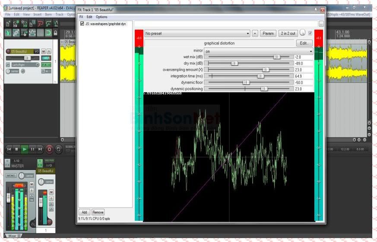Click the green FX button on track 05 Beautiful
The image size is (377, 242).
pyautogui.click(x=44, y=65)
